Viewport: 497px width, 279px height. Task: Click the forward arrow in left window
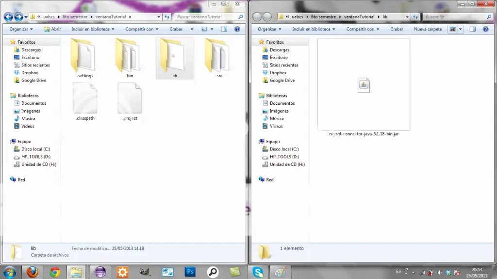18,17
